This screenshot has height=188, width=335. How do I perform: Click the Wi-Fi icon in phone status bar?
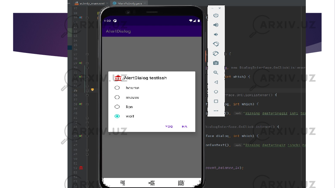tap(191, 21)
